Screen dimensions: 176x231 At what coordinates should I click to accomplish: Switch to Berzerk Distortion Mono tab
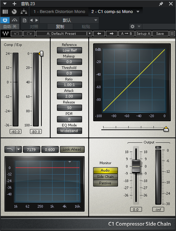[60, 11]
